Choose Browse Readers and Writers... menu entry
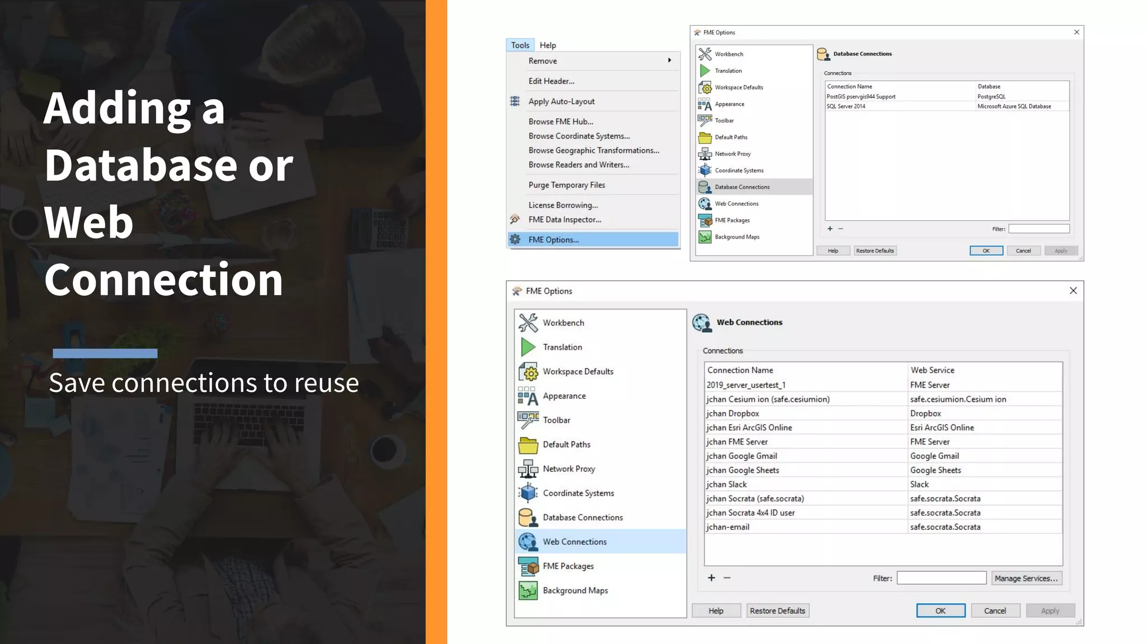Viewport: 1146px width, 644px height. click(x=593, y=165)
